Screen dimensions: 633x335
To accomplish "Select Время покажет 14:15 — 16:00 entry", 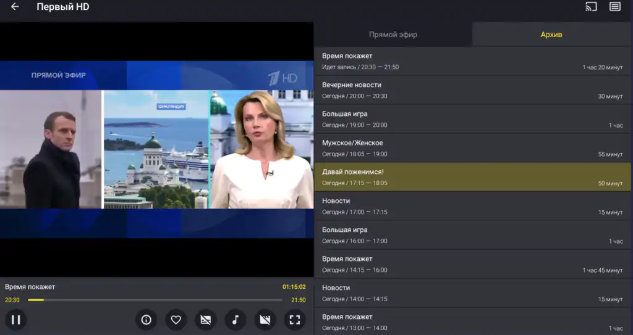I will pyautogui.click(x=472, y=264).
